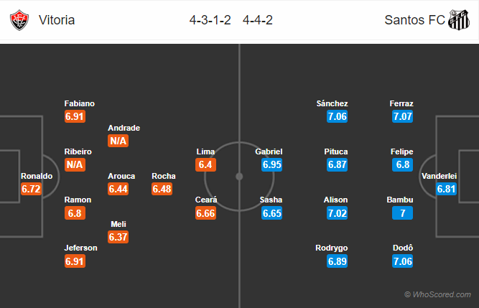Open the Santos FC team name link
Viewport: 479px width, 308px height.
pyautogui.click(x=413, y=20)
